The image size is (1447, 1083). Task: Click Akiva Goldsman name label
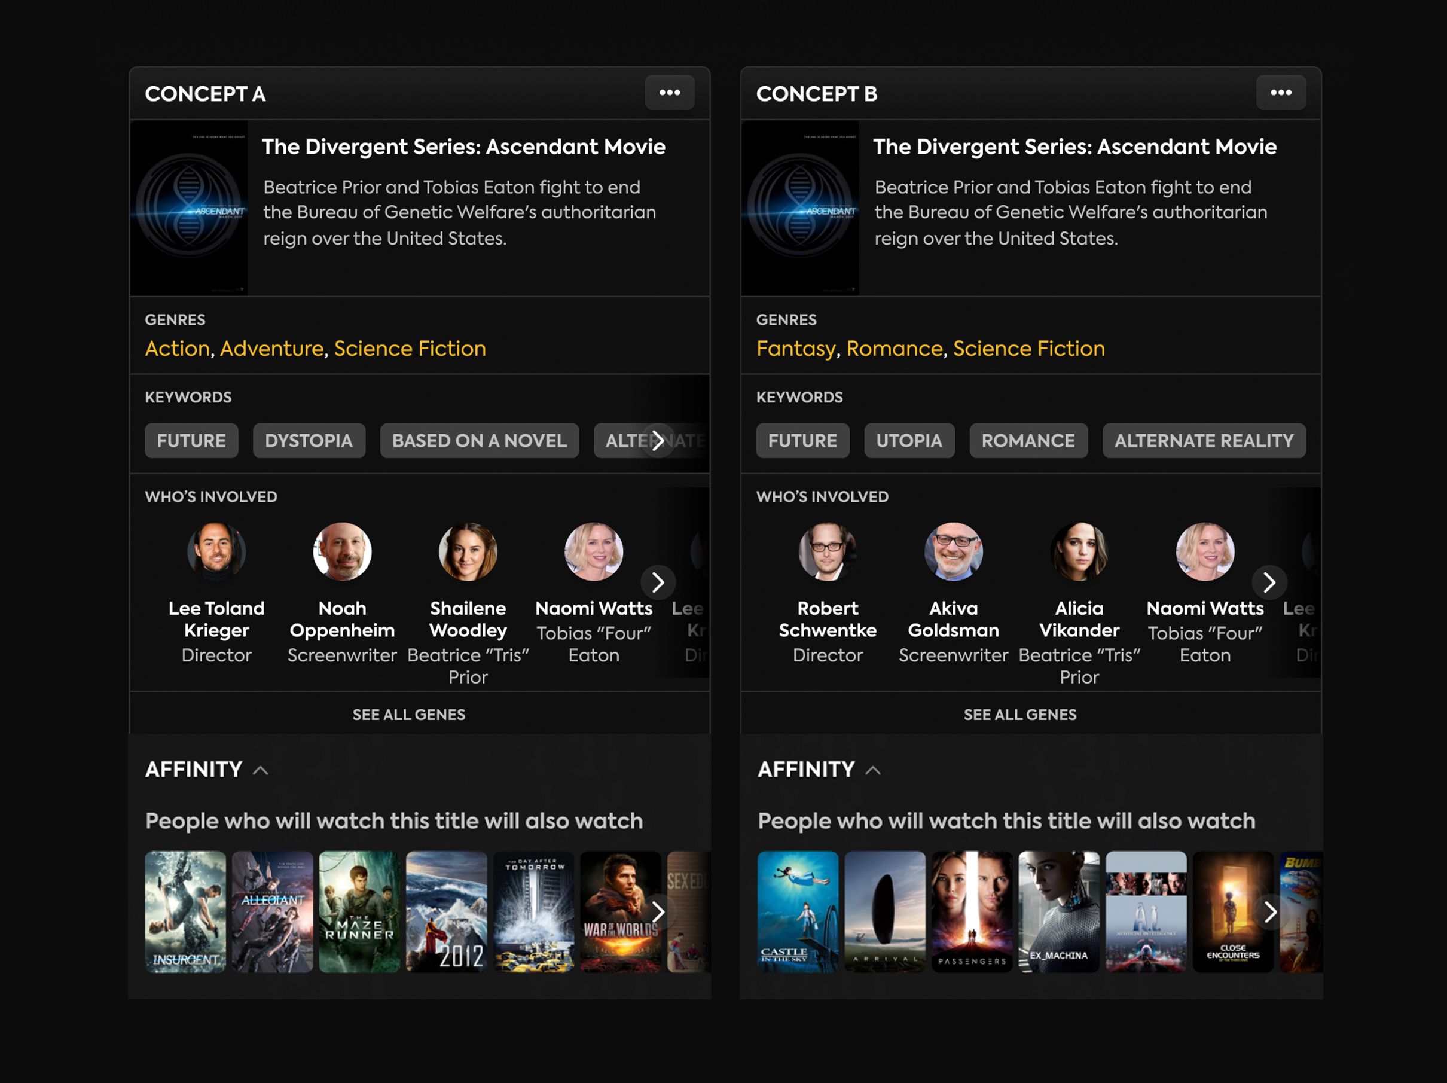point(953,619)
